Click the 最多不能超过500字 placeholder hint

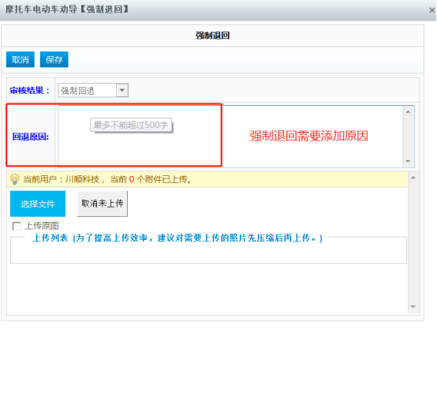click(131, 125)
